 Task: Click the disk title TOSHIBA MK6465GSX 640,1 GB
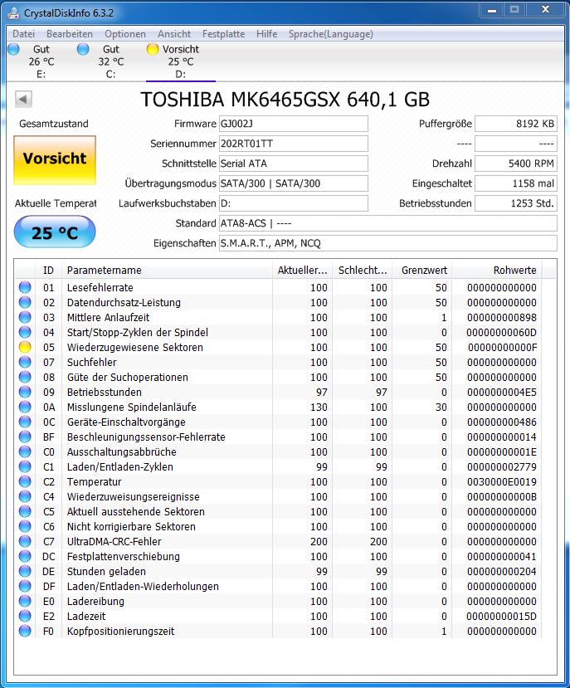coord(285,100)
